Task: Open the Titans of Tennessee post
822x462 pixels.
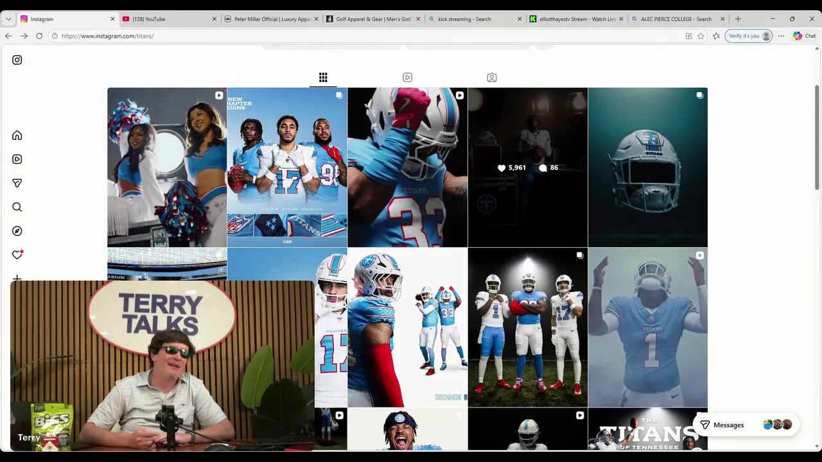Action: 647,429
